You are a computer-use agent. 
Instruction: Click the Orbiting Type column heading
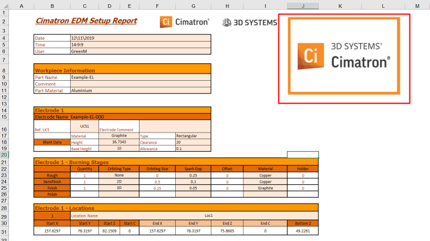click(119, 169)
